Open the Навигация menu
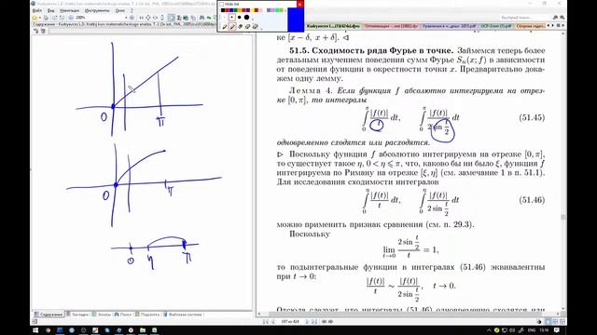The height and width of the screenshot is (335, 597). coord(70,10)
